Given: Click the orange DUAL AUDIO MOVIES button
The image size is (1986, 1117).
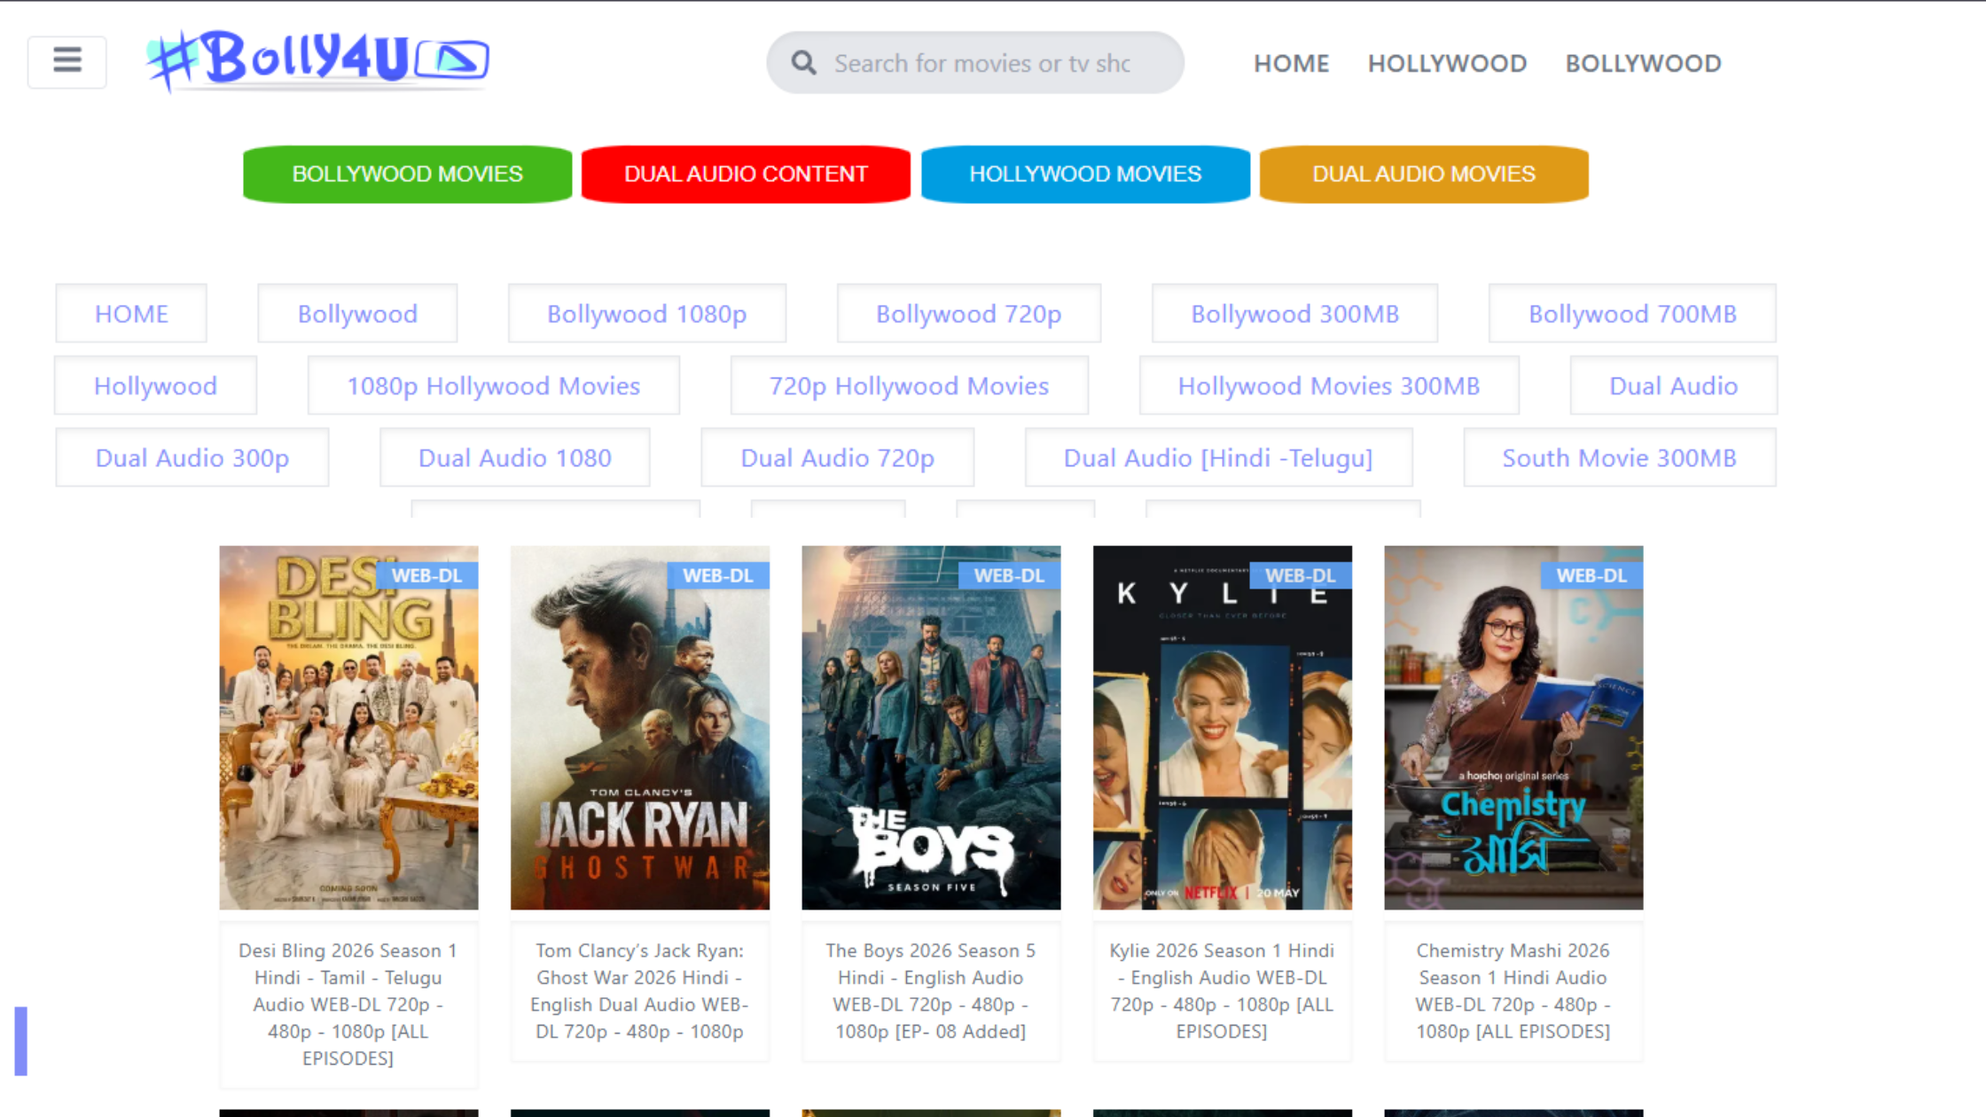Looking at the screenshot, I should tap(1424, 174).
